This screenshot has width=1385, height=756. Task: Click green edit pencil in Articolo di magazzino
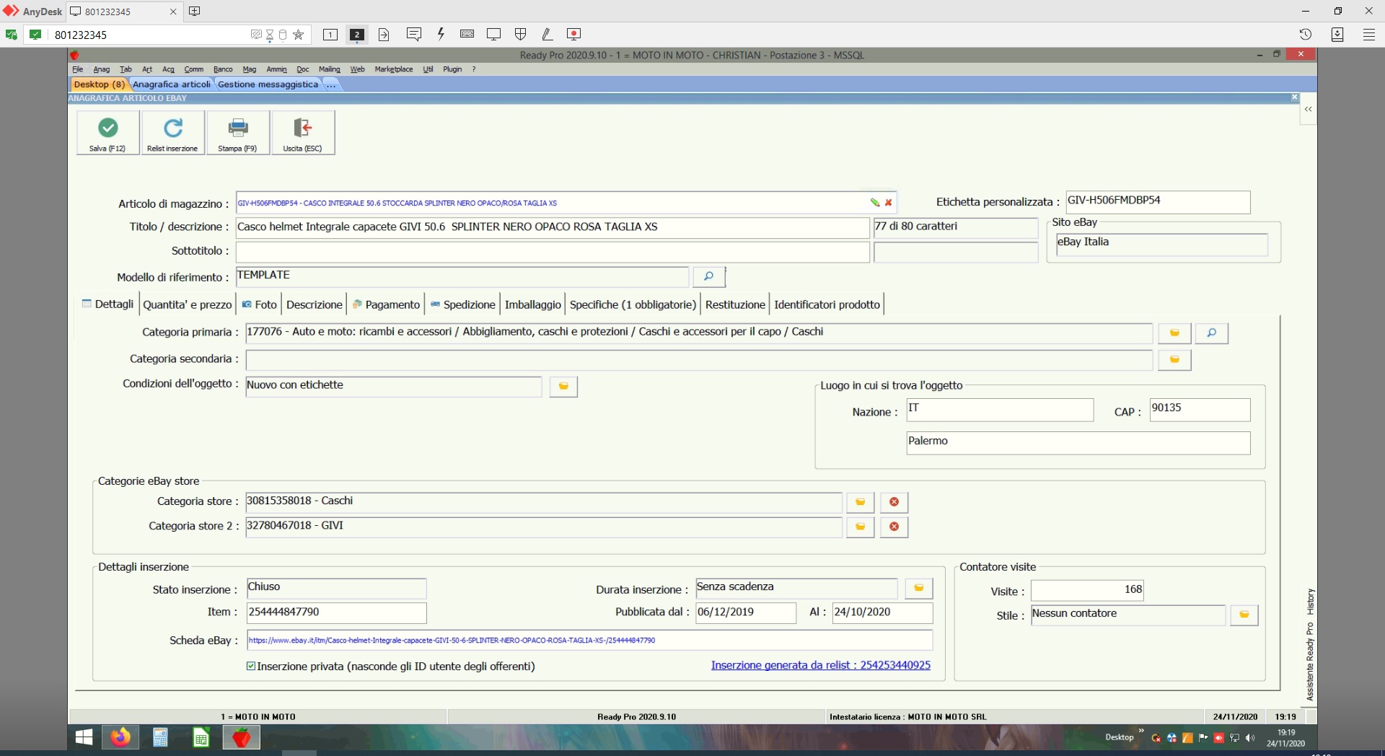coord(874,203)
